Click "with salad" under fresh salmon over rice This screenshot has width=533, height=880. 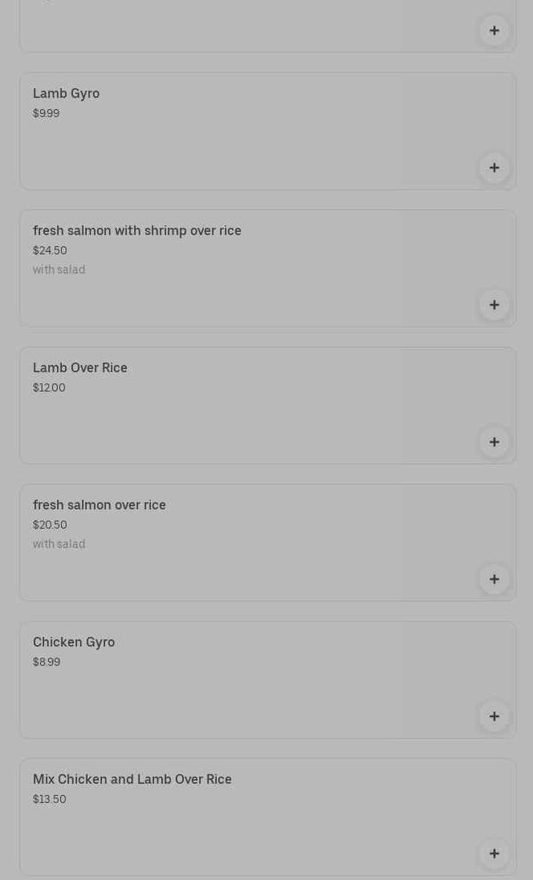[x=59, y=545]
